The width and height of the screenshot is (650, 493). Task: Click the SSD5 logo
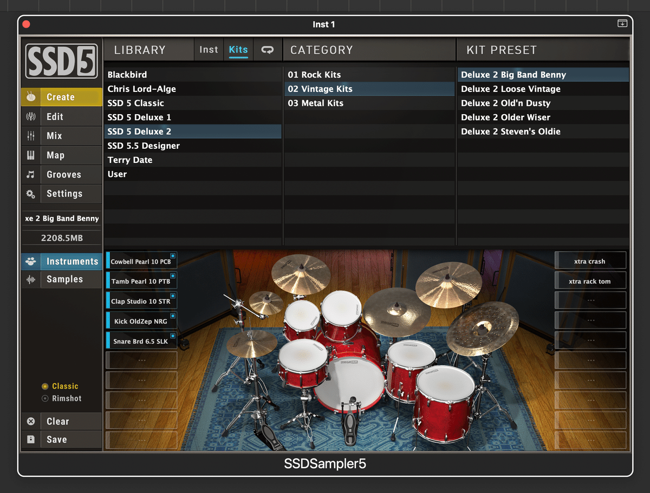pos(62,61)
